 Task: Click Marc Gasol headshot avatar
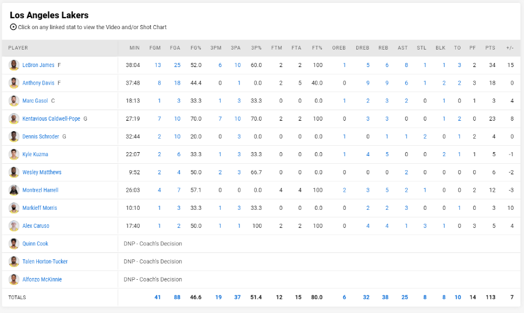tap(14, 101)
